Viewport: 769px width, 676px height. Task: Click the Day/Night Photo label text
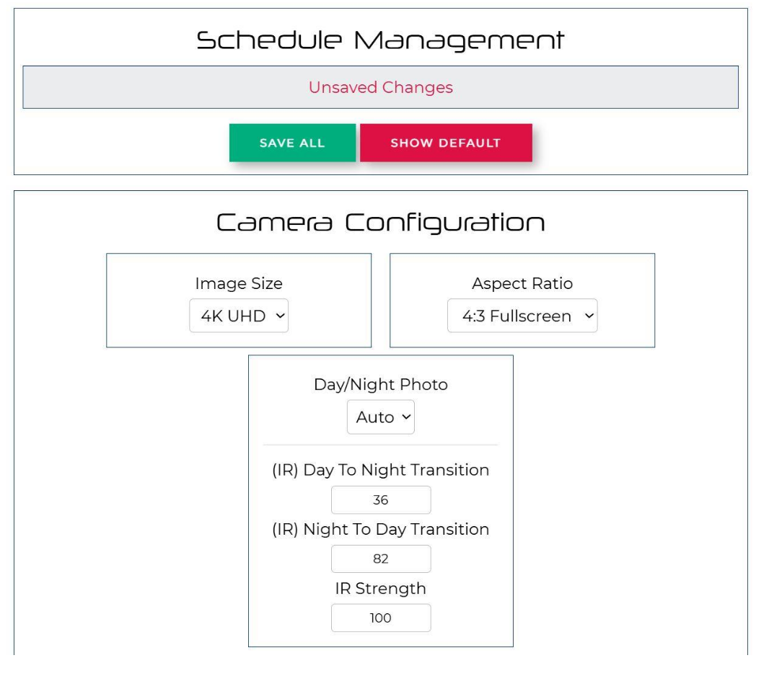tap(380, 384)
